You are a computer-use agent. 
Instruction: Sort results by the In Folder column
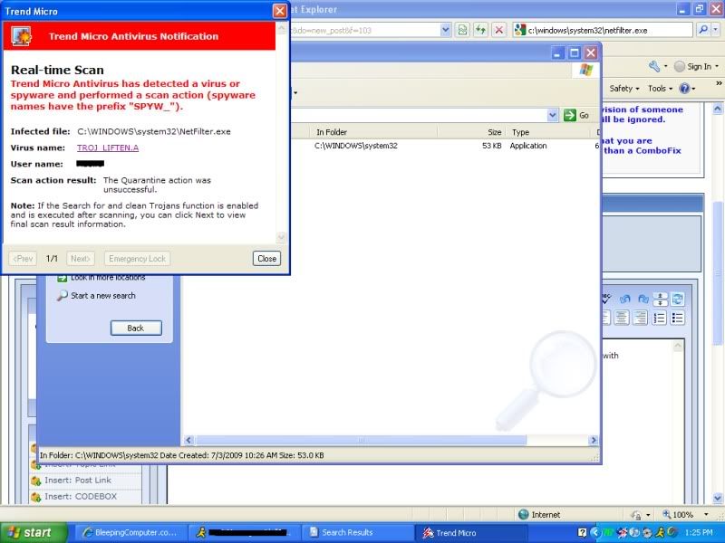[x=373, y=132]
